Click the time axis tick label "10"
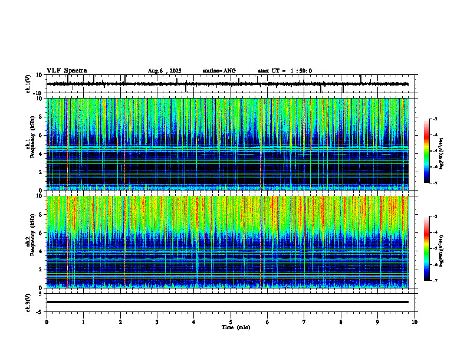The height and width of the screenshot is (361, 467). pyautogui.click(x=415, y=322)
